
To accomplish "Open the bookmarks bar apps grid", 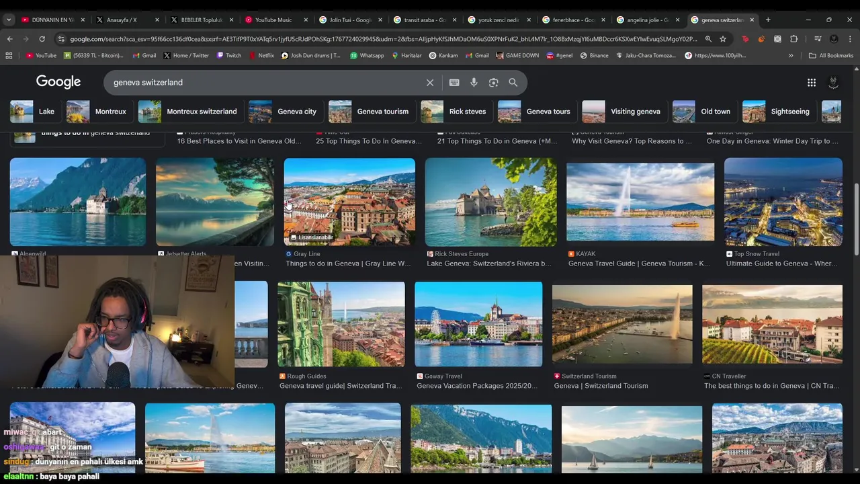I will [x=9, y=56].
